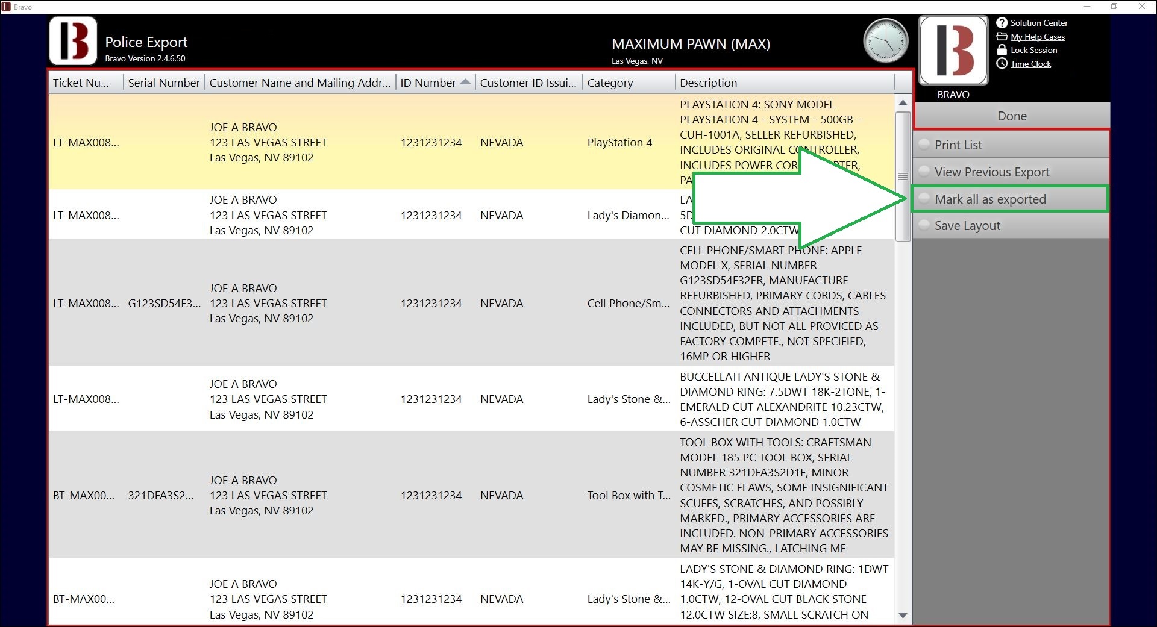This screenshot has width=1157, height=627.
Task: Click JOE A BRAVO address in Cell Phone row
Action: (268, 304)
